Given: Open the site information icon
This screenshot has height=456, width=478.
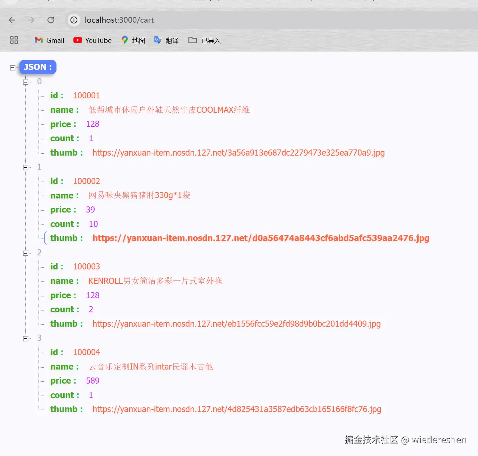Looking at the screenshot, I should (x=74, y=20).
